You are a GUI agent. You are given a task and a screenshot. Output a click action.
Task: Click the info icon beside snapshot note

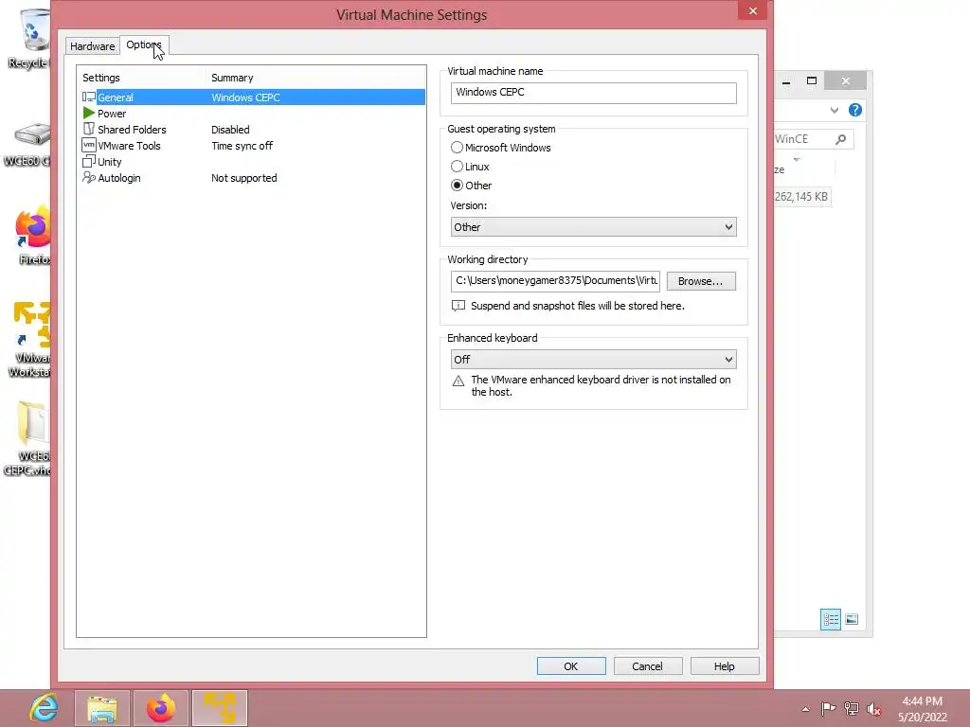click(458, 306)
